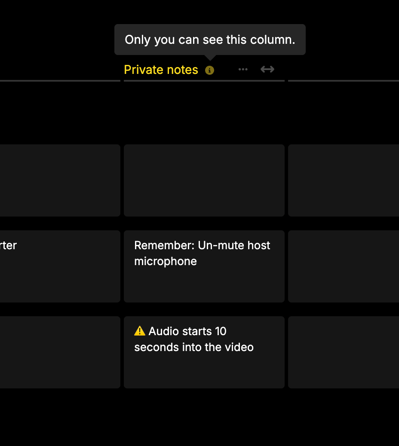399x446 pixels.
Task: Click empty cell right of Audio starts note
Action: [344, 352]
